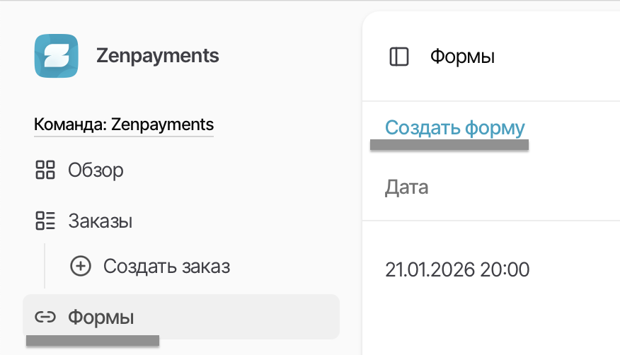Screen dimensions: 620x355
Task: Toggle the sidebar panel icon
Action: tap(399, 57)
